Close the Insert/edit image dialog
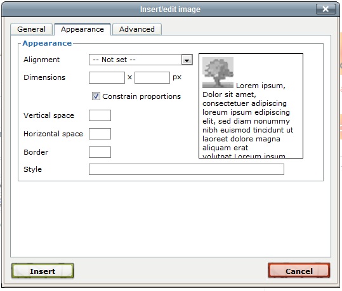Image resolution: width=342 pixels, height=291 pixels. [x=326, y=9]
